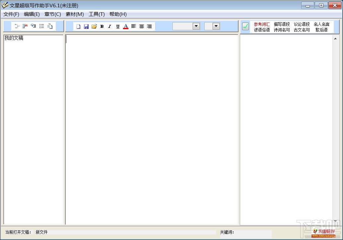Minimize the 文星超级写作助手 window
The width and height of the screenshot is (343, 240).
[308, 5]
